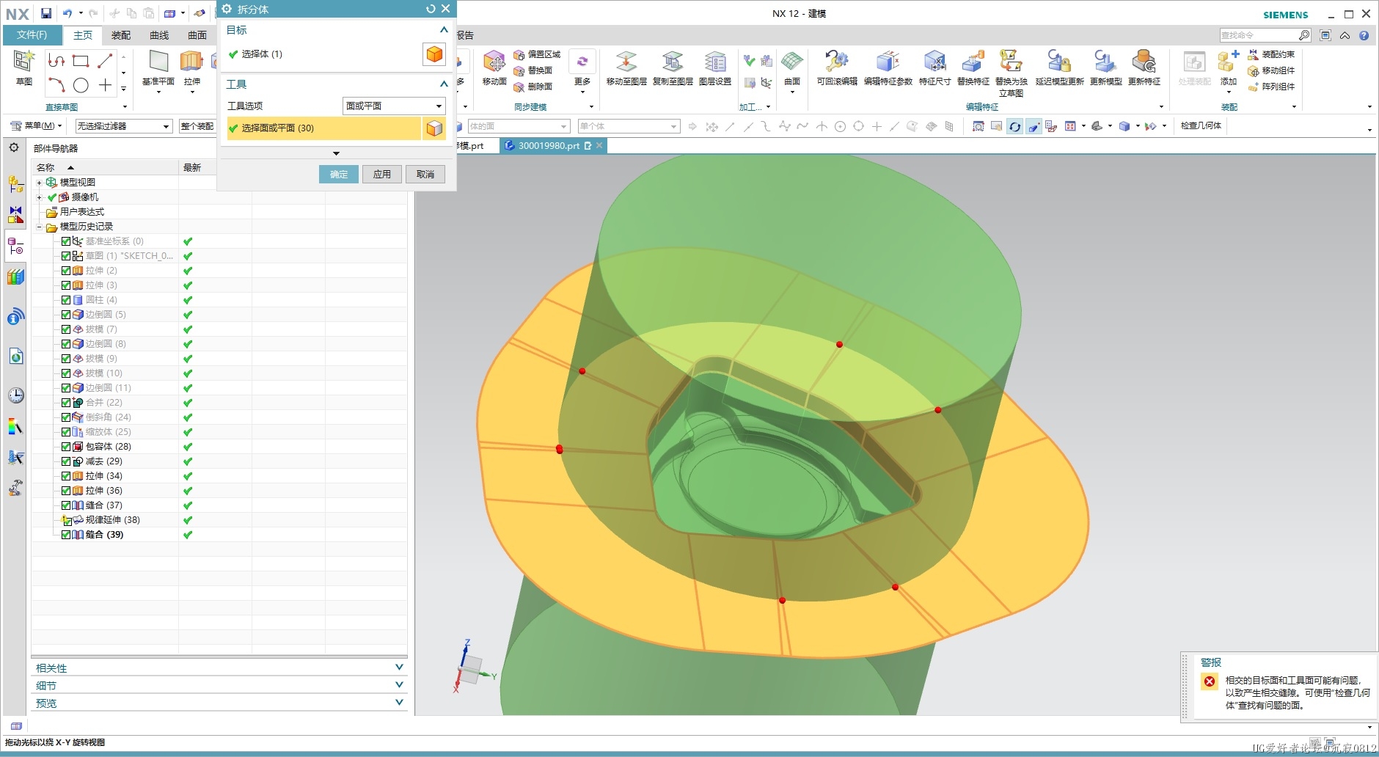Expand more options arrow in dialog
The width and height of the screenshot is (1379, 757).
point(336,153)
